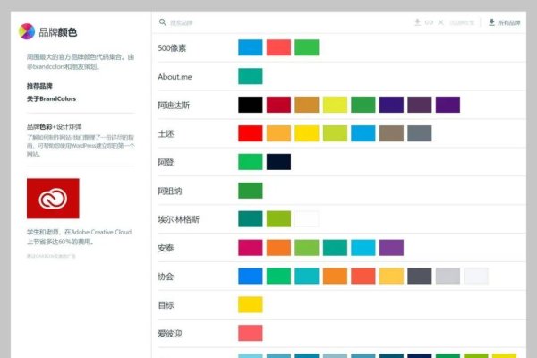Open the 关于BrandColors sidebar link
This screenshot has height=358, width=537.
(x=51, y=98)
